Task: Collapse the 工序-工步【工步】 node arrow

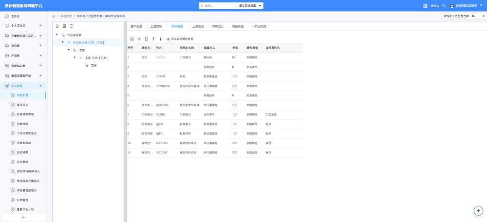Action: click(75, 57)
